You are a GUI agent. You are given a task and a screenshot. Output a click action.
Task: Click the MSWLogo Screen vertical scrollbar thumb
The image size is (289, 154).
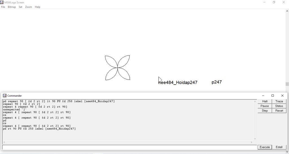pos(287,84)
